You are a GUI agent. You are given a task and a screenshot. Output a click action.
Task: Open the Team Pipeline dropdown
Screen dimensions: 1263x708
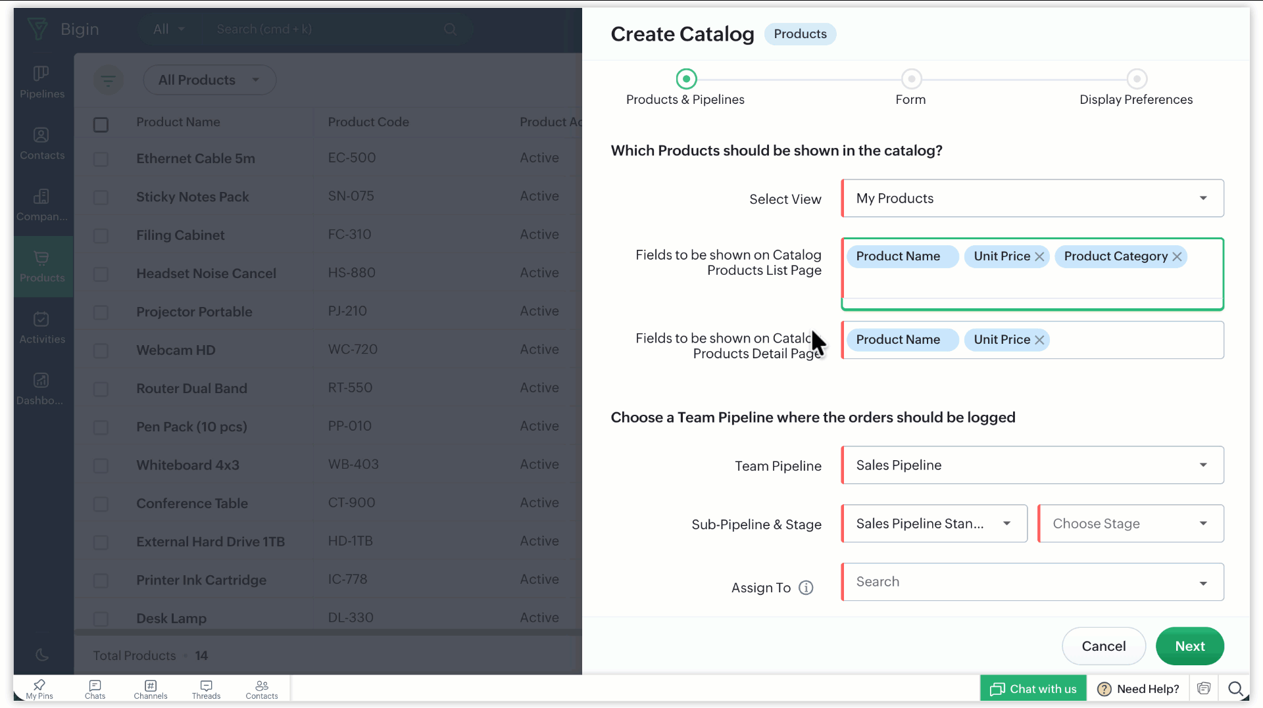(x=1032, y=465)
